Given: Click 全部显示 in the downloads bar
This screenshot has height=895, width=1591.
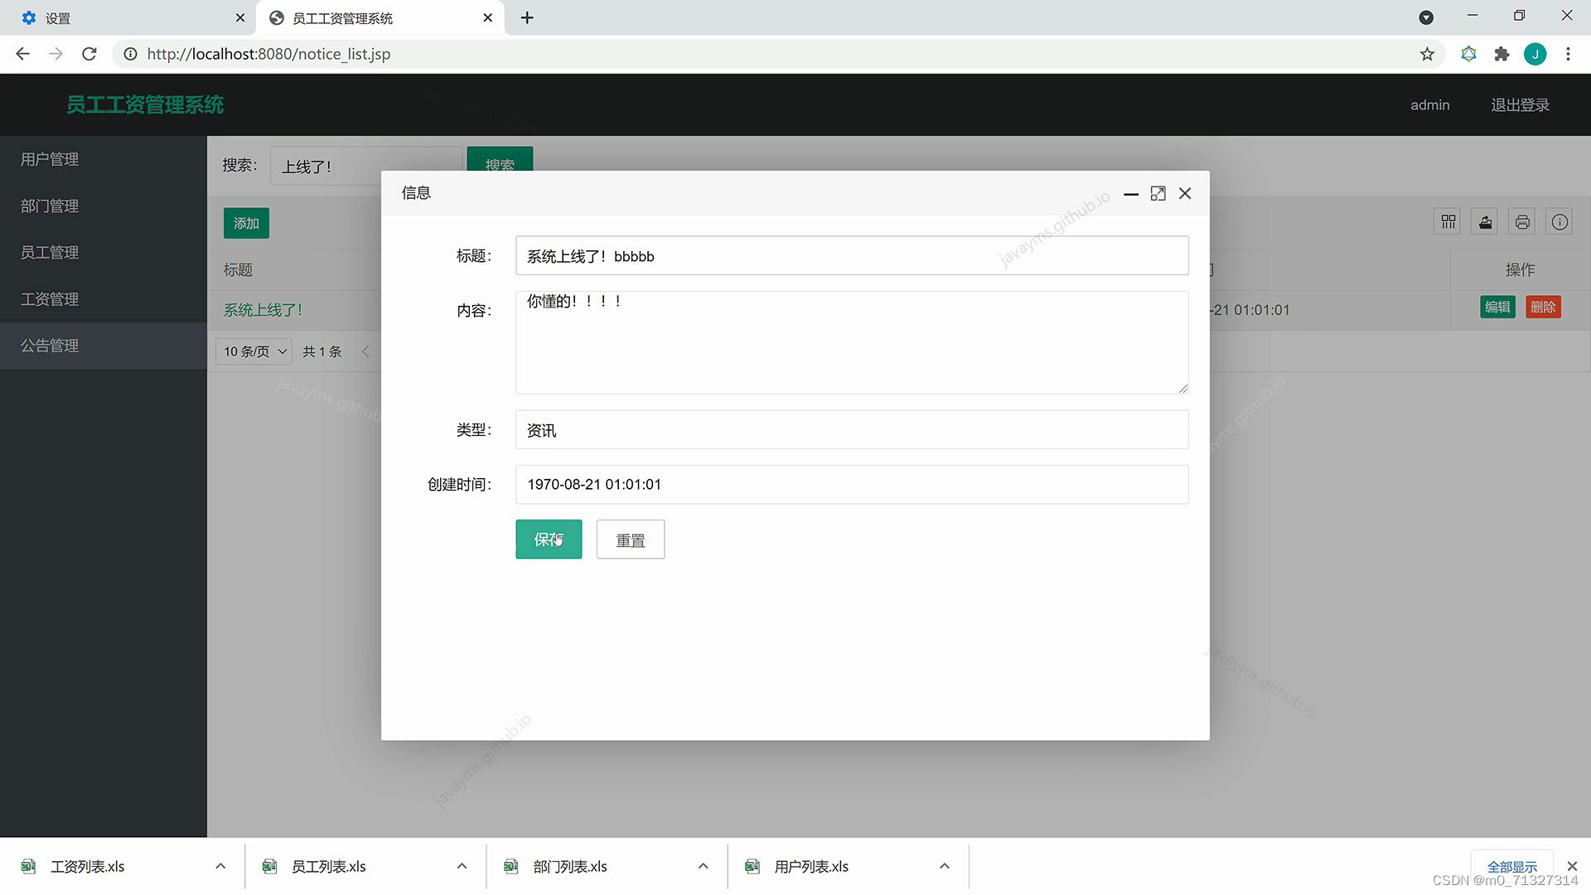Looking at the screenshot, I should coord(1512,865).
